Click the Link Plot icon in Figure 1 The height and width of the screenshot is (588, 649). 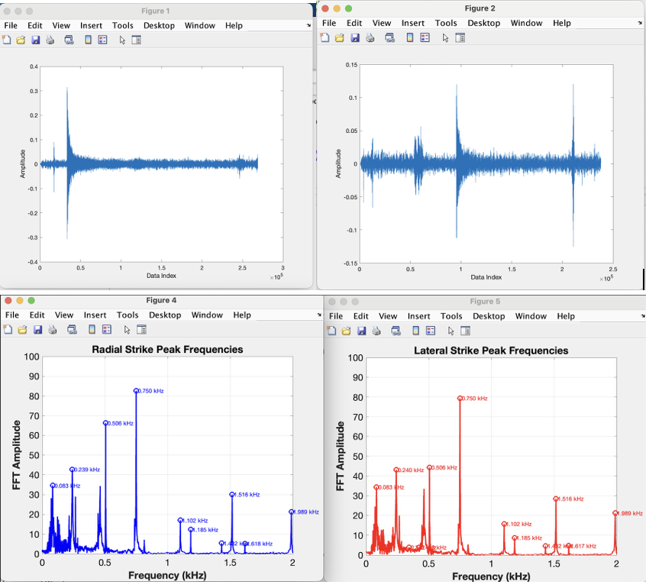[69, 40]
